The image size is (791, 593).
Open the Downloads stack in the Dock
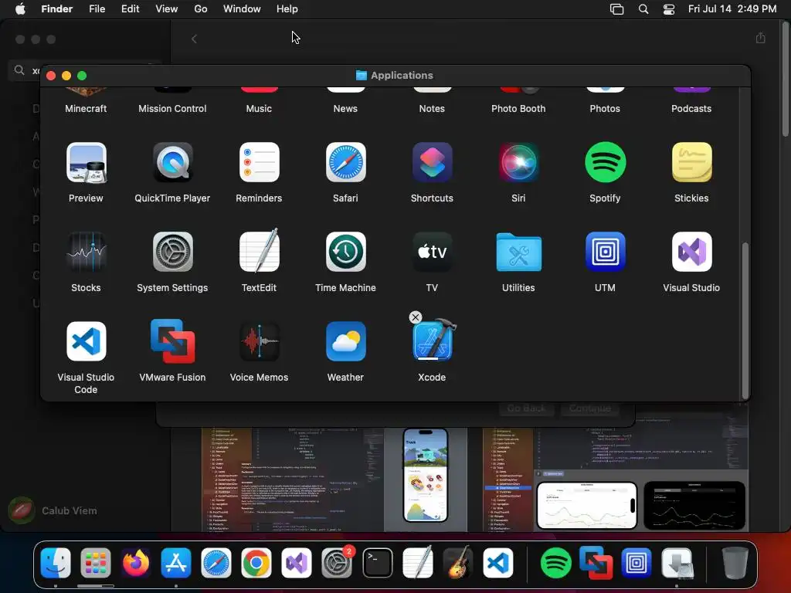coord(677,562)
